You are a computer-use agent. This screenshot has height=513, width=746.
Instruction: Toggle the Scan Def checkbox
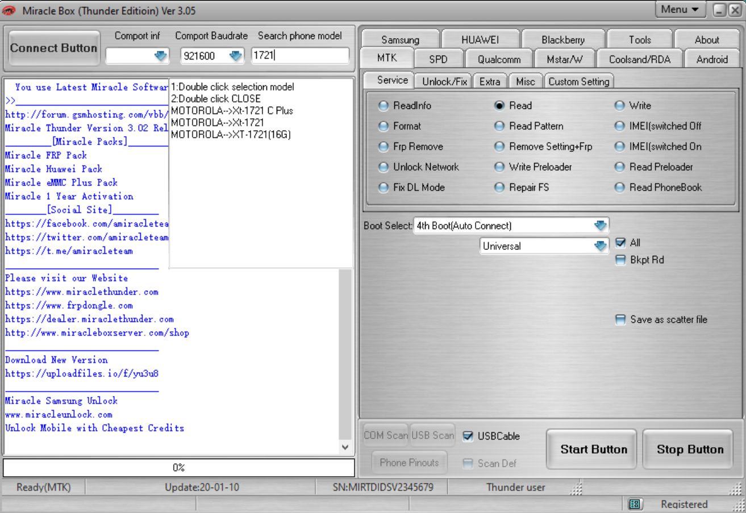coord(468,464)
